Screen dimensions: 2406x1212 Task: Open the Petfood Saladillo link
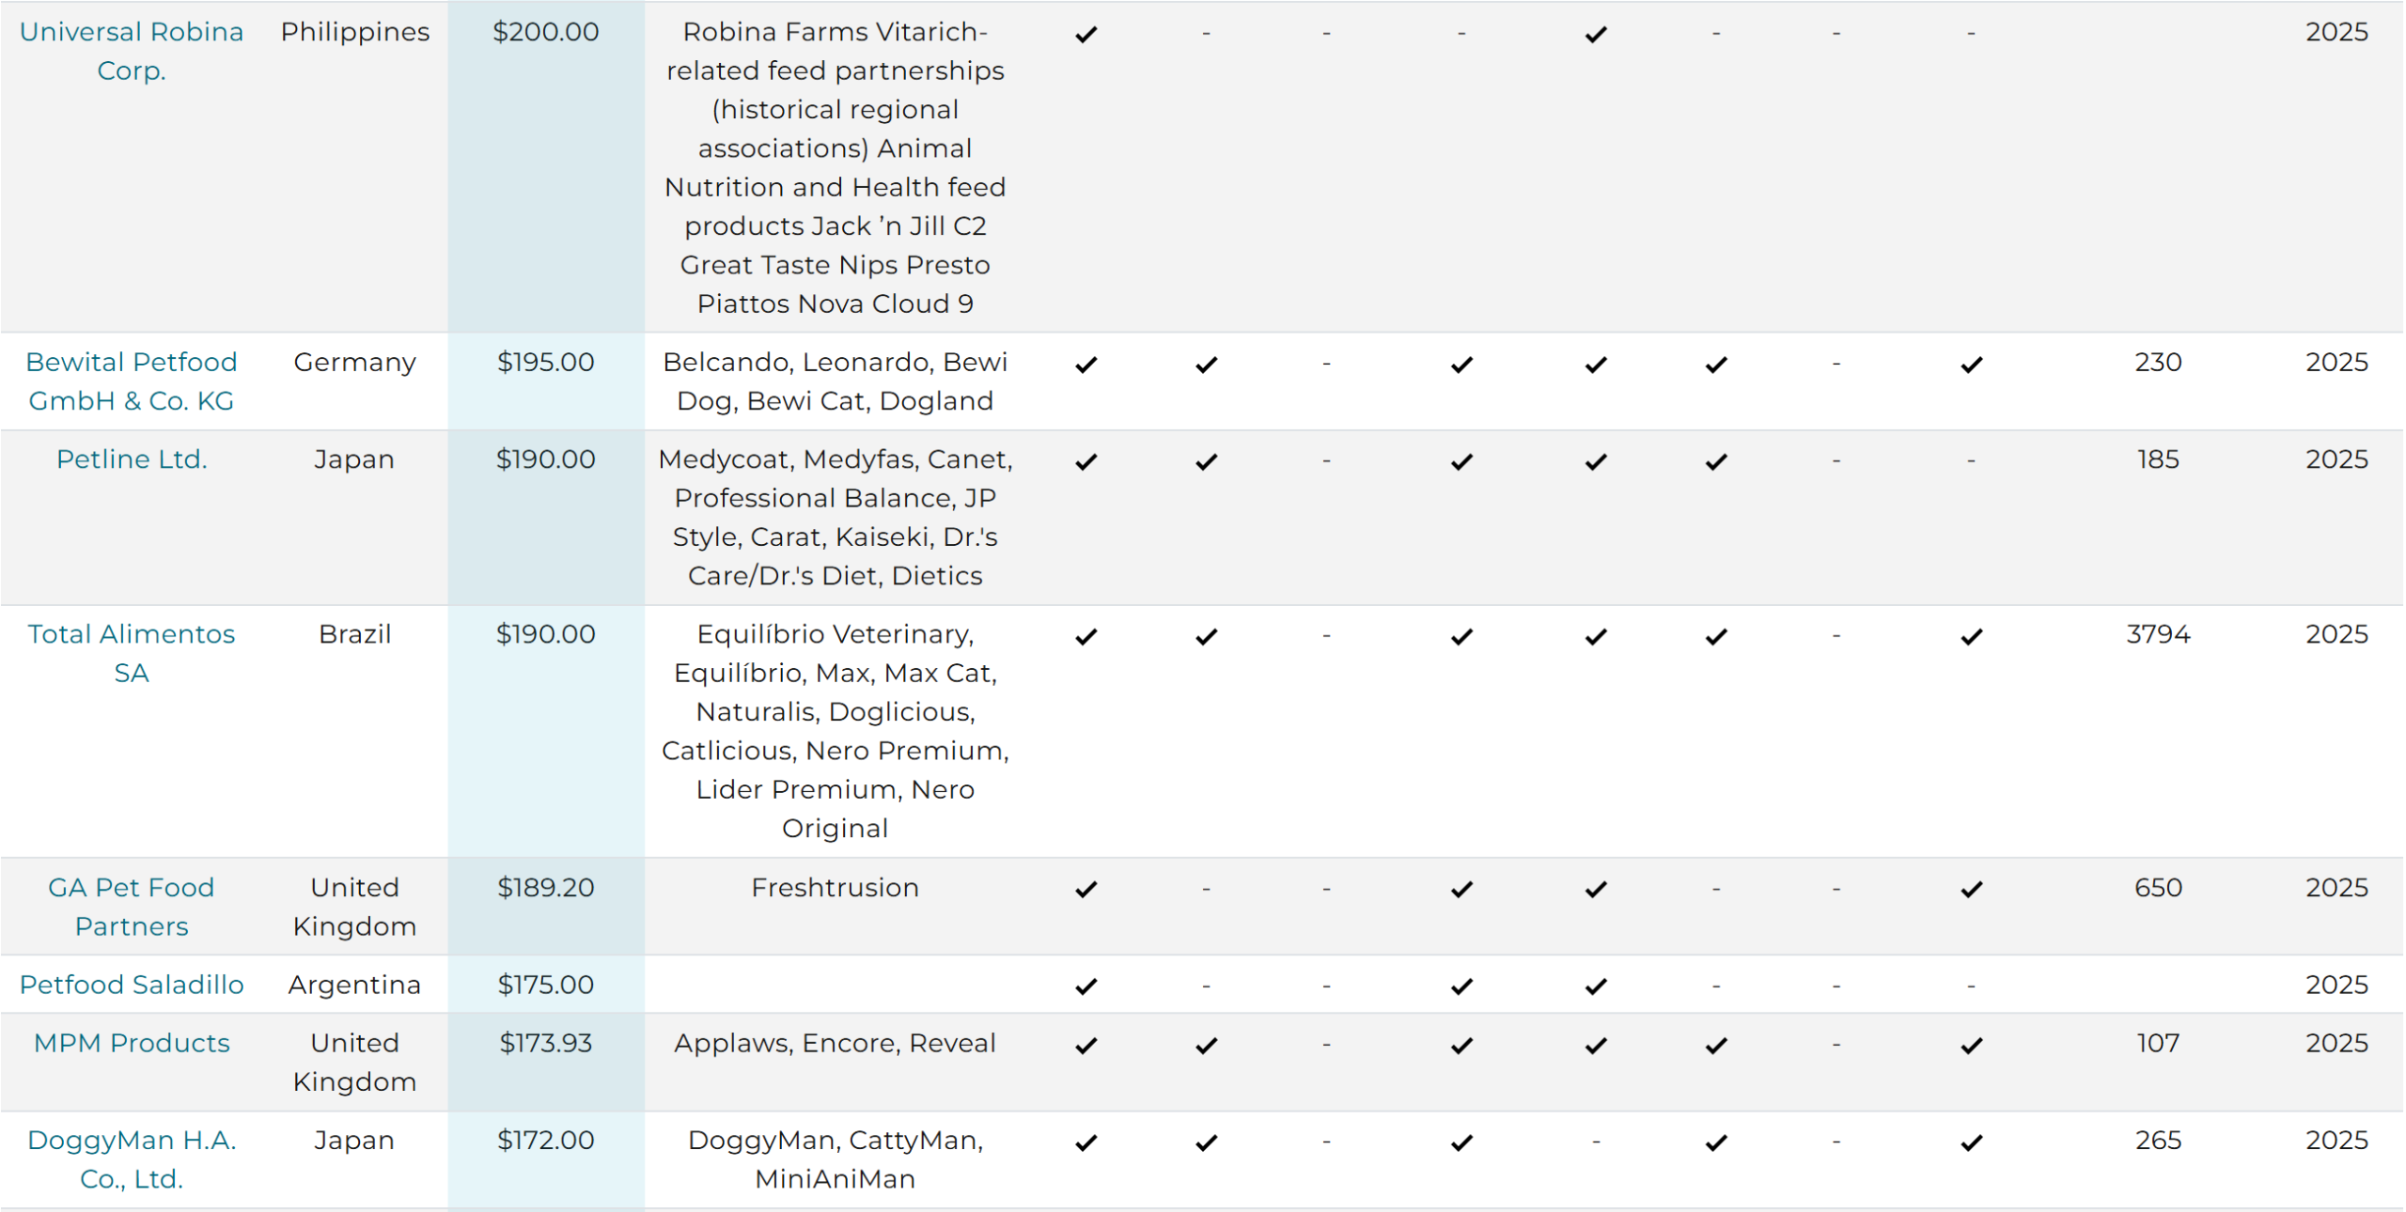click(132, 985)
